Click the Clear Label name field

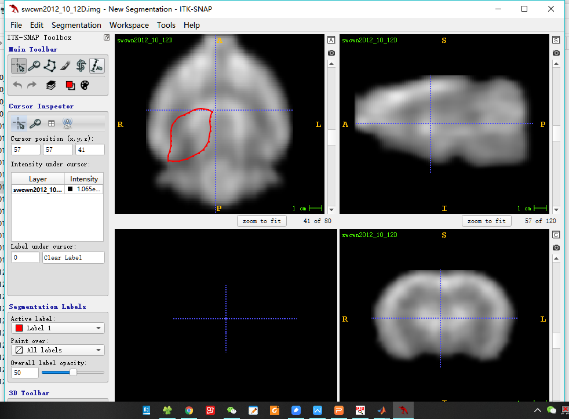(74, 257)
